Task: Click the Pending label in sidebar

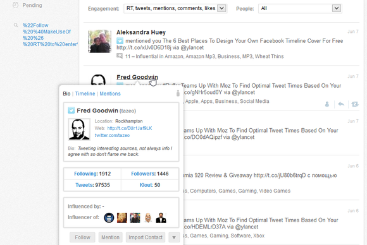Action: coord(32,5)
